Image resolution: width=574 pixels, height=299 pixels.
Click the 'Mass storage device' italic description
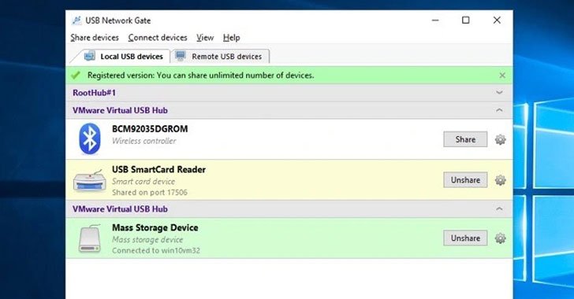pyautogui.click(x=147, y=239)
